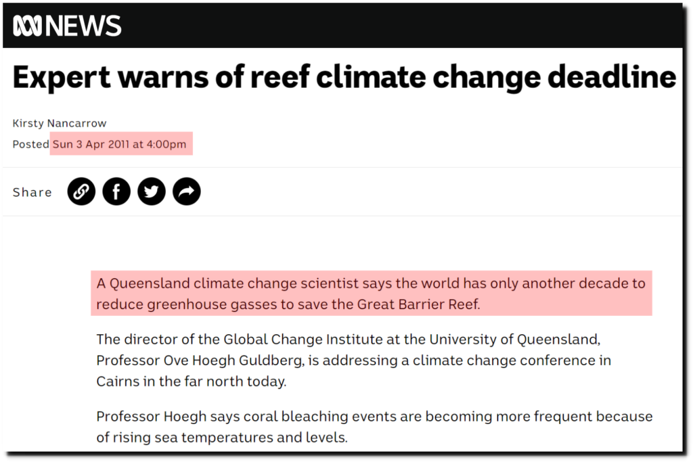The height and width of the screenshot is (462, 693).
Task: Share the article on Twitter
Action: (152, 191)
